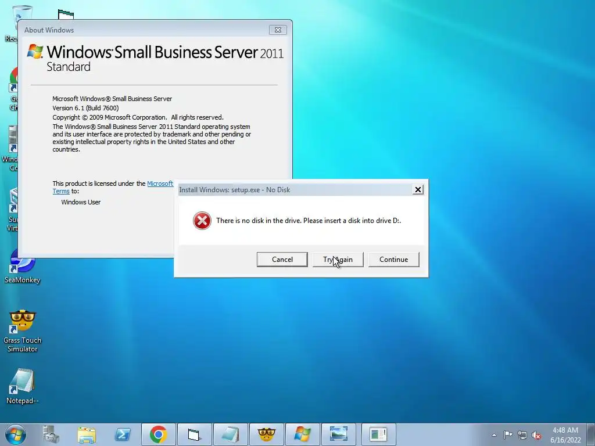The height and width of the screenshot is (446, 595).
Task: Click Continue in the No Disk dialog
Action: pyautogui.click(x=393, y=260)
